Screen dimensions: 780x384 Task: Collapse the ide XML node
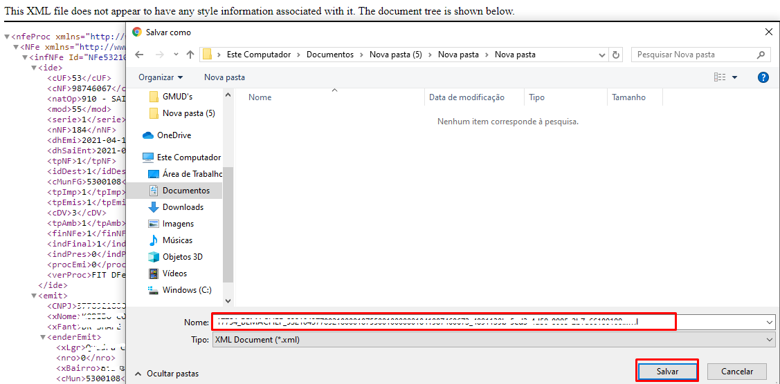point(34,68)
